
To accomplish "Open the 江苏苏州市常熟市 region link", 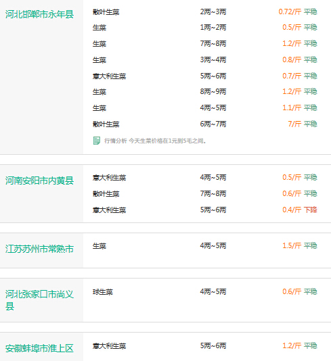I will (39, 249).
